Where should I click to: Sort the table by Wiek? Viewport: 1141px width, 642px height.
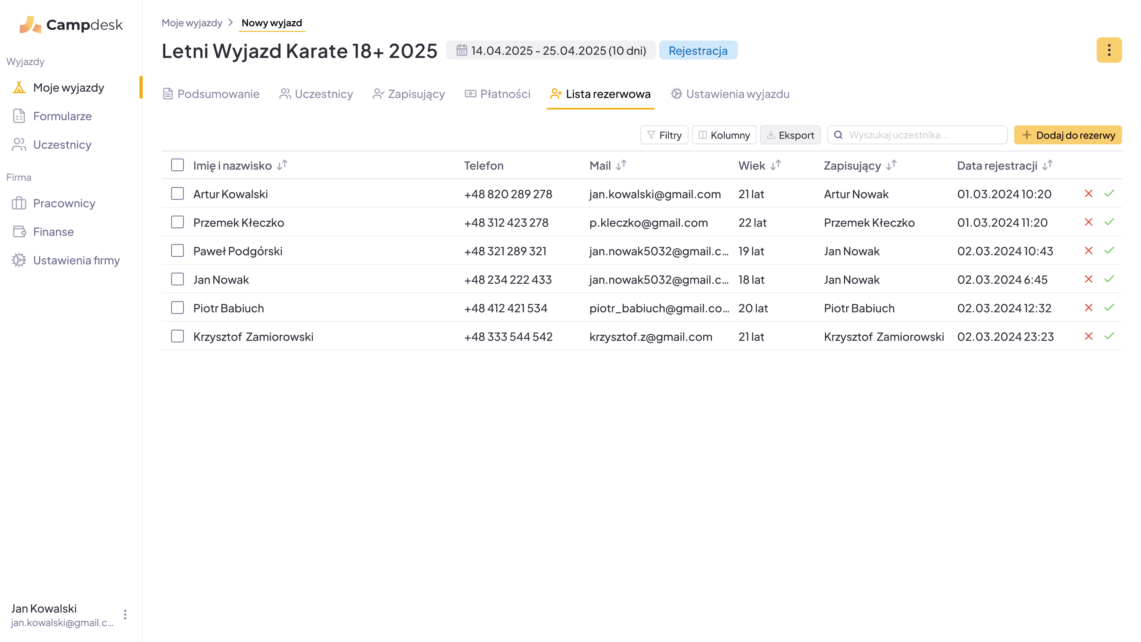click(x=775, y=165)
